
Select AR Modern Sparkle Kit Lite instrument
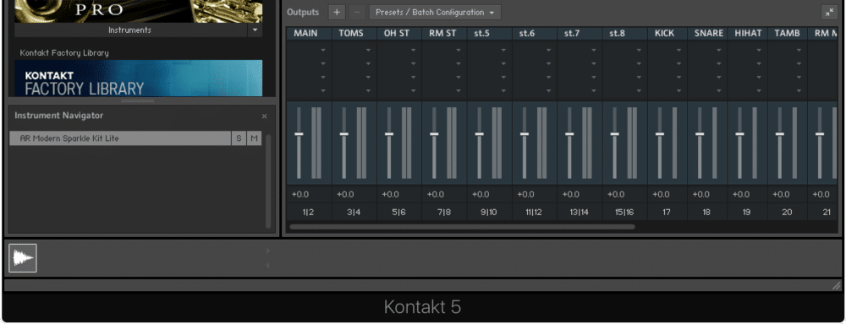(120, 138)
